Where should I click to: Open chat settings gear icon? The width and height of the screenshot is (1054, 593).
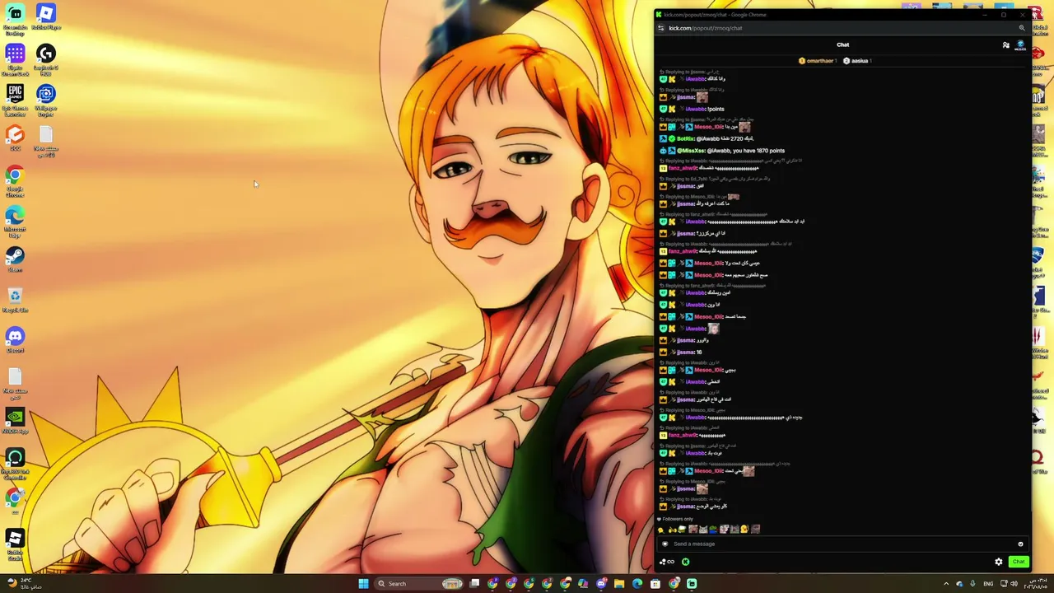(999, 562)
